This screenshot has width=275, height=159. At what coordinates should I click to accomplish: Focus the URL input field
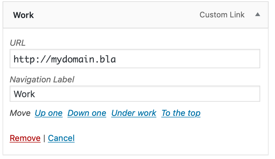coord(135,59)
